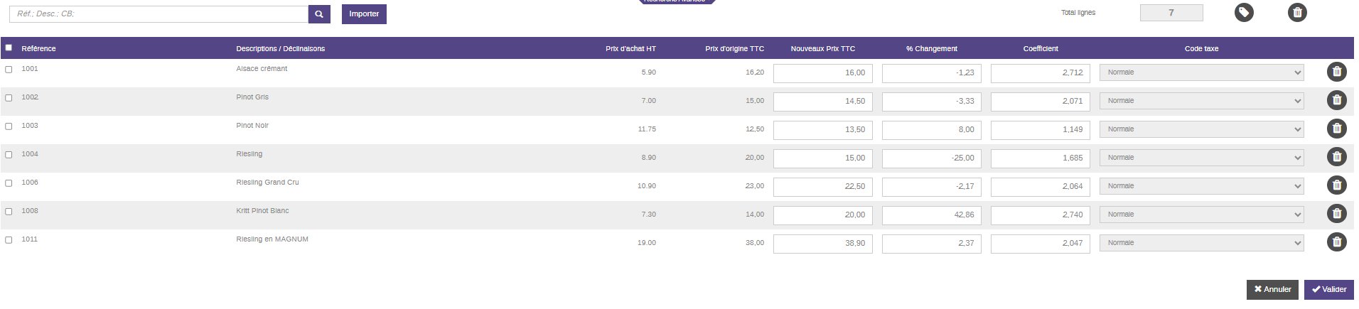Check the box for reference 1001
Image resolution: width=1359 pixels, height=309 pixels.
tap(9, 70)
